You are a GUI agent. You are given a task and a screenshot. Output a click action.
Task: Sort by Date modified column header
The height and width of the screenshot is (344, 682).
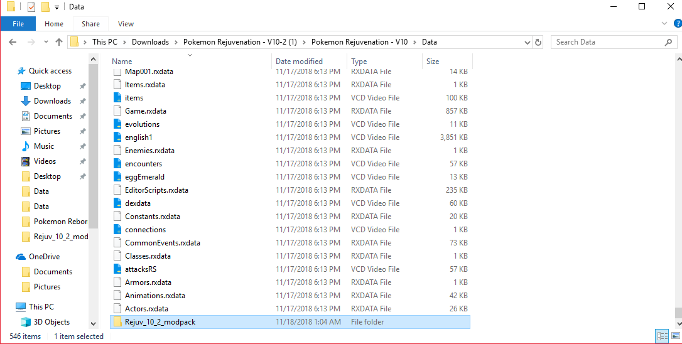tap(299, 62)
